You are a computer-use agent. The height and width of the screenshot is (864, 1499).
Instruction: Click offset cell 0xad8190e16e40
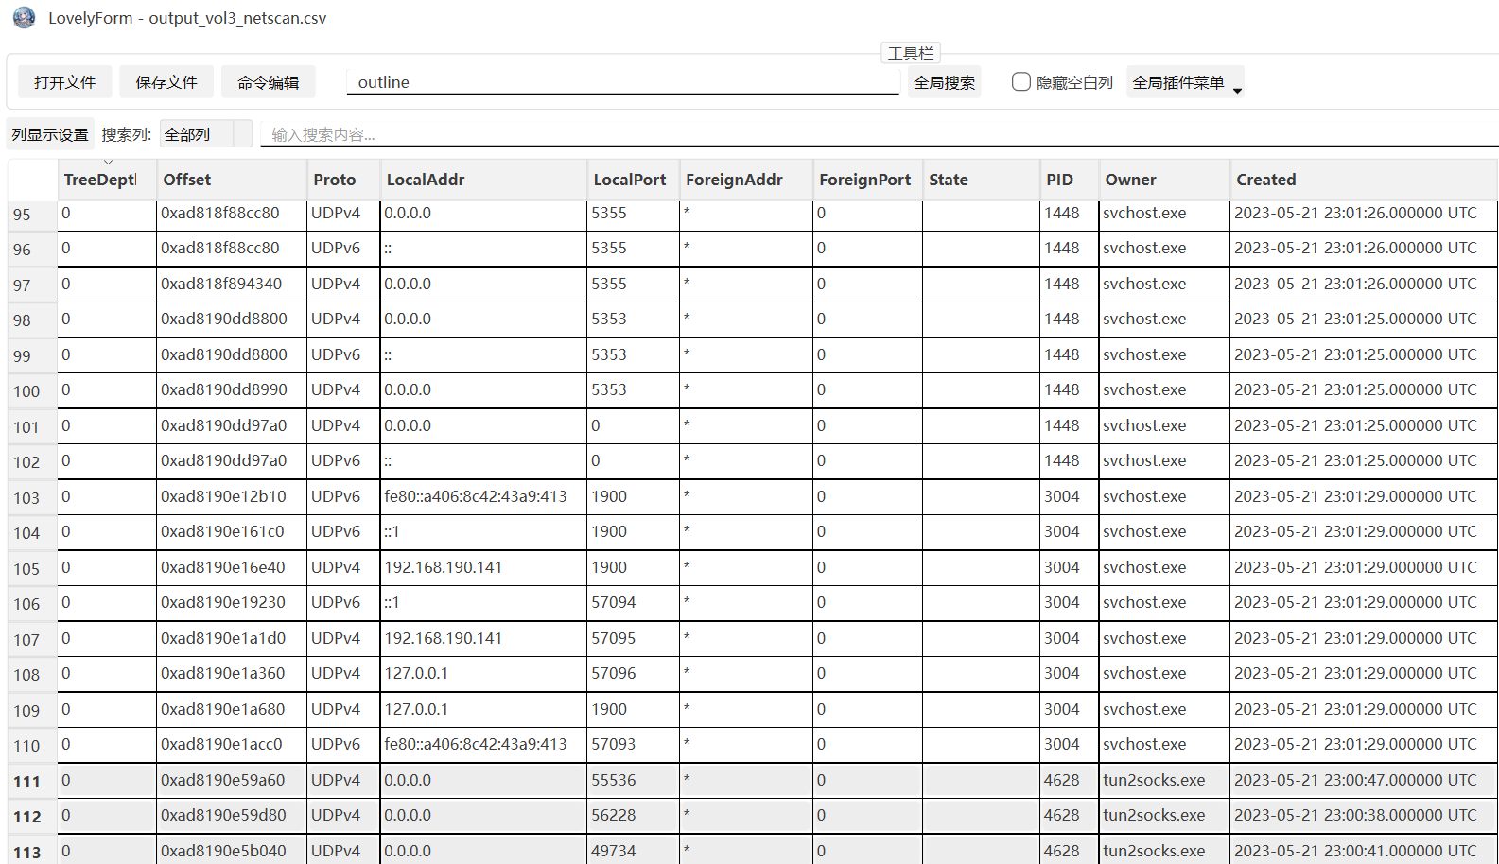coord(232,567)
